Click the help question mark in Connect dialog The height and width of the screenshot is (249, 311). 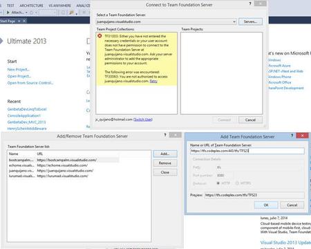pos(250,3)
